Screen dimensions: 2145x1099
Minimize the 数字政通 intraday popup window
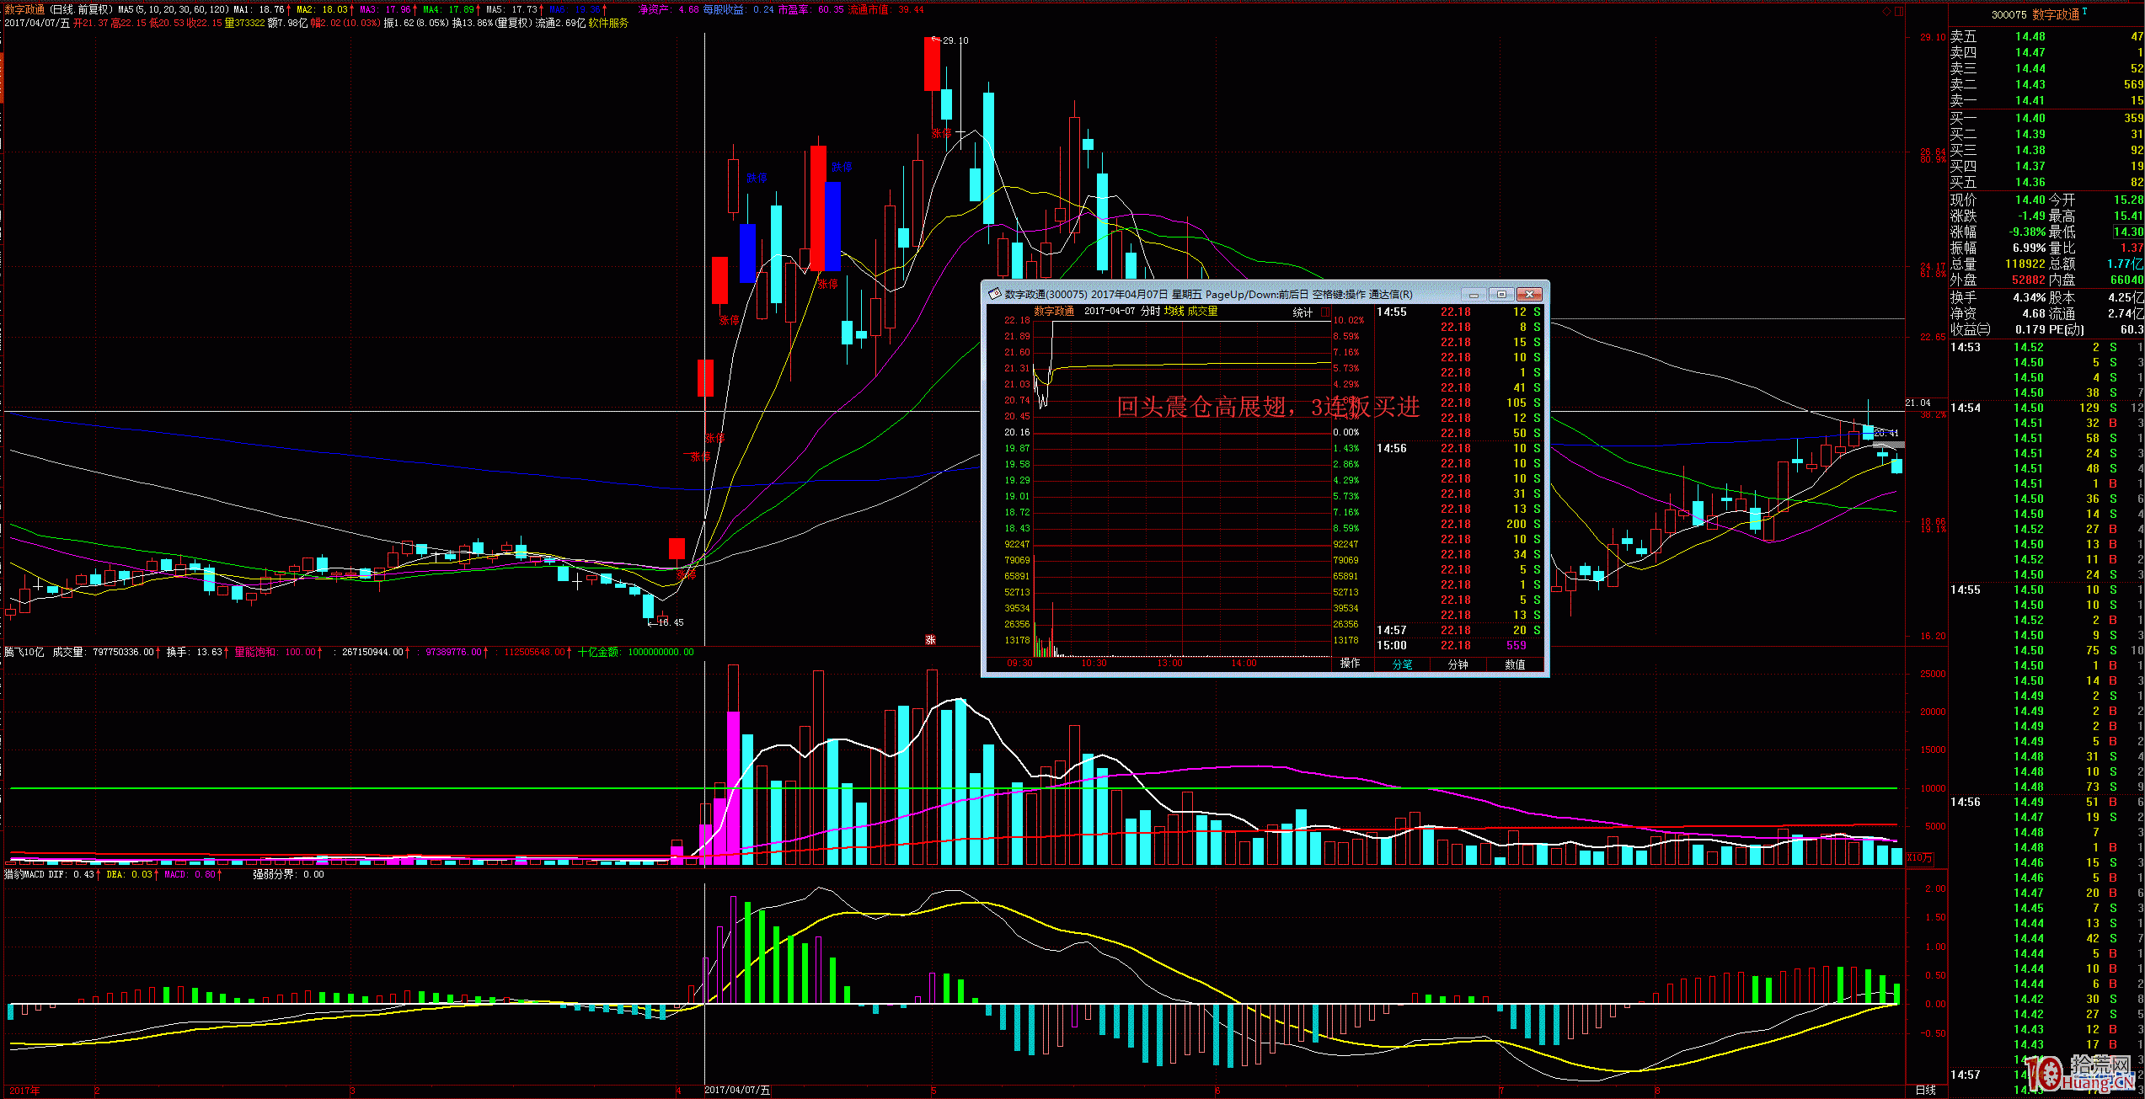pos(1474,294)
